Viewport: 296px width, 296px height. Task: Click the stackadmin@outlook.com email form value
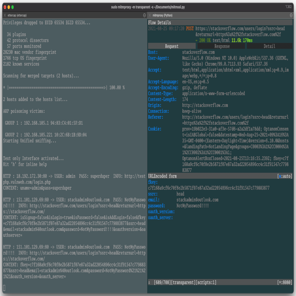pos(198,200)
